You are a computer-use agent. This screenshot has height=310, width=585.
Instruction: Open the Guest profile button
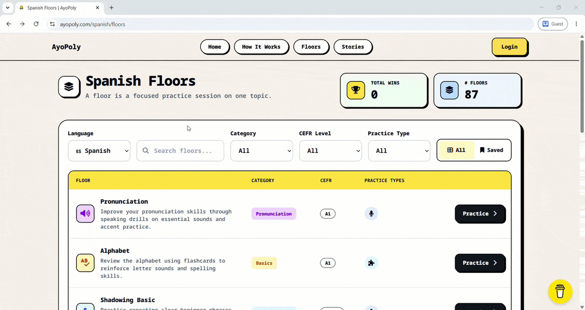[553, 24]
